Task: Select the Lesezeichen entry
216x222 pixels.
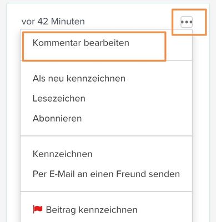Action: pyautogui.click(x=59, y=98)
